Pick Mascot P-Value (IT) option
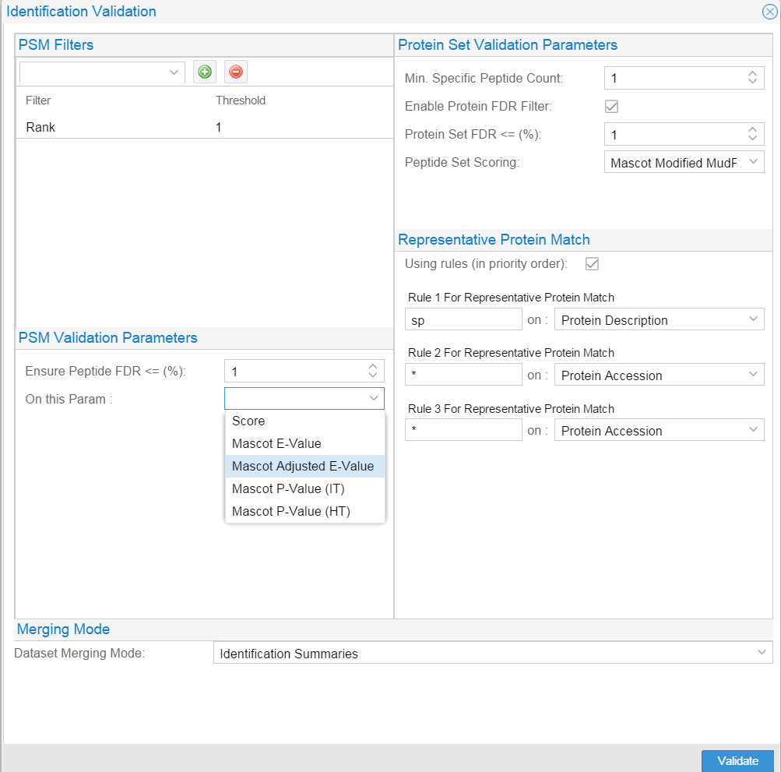Screen dimensions: 781x772 point(288,489)
